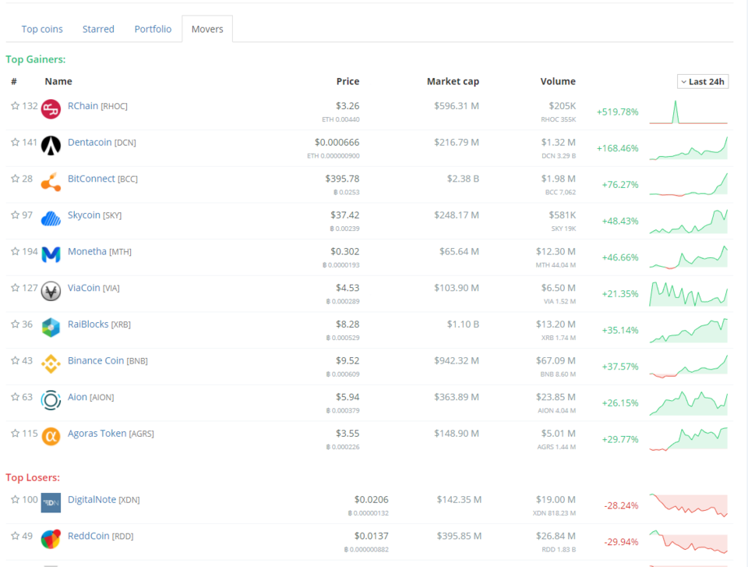Viewport: 748px width, 567px height.
Task: Click the DigitalNote red sparkline chart
Action: (688, 505)
